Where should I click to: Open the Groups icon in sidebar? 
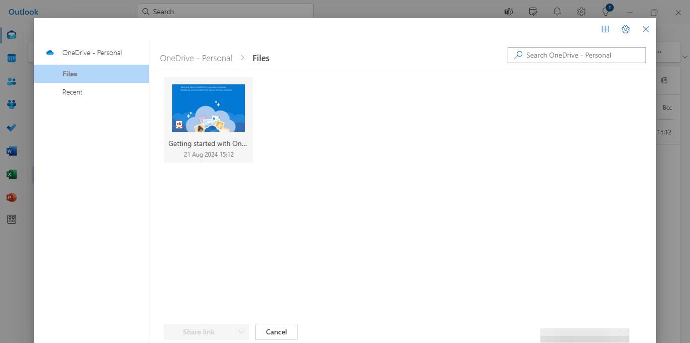[11, 105]
